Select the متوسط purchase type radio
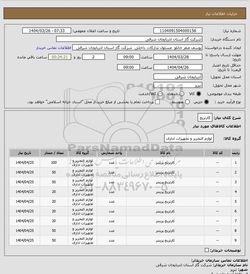 pyautogui.click(x=187, y=102)
